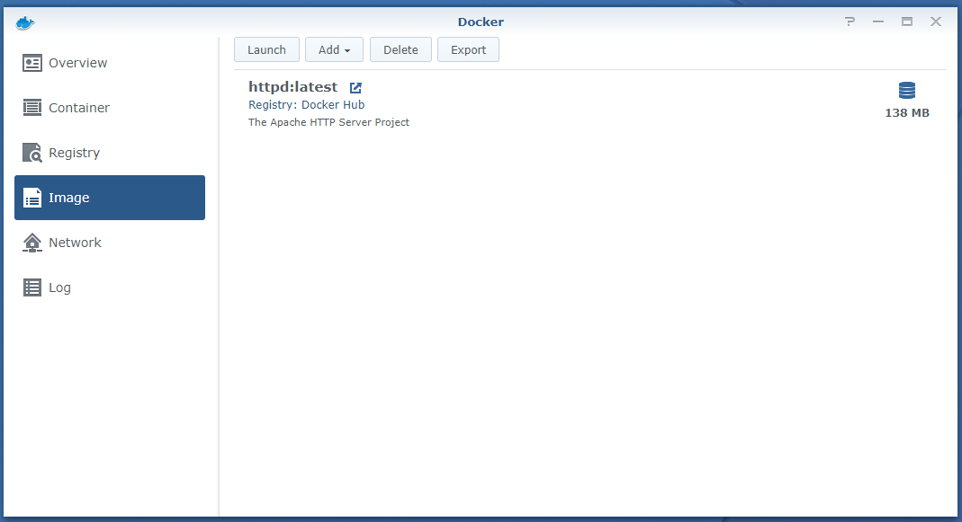Screen dimensions: 962x522
Task: Select the httpd:latest image name
Action: click(292, 87)
